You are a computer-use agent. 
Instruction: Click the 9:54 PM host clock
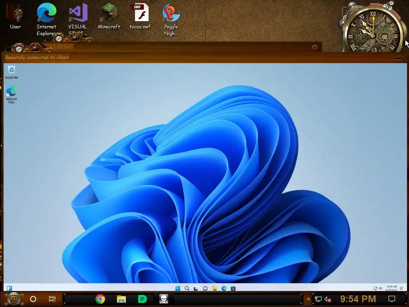358,299
